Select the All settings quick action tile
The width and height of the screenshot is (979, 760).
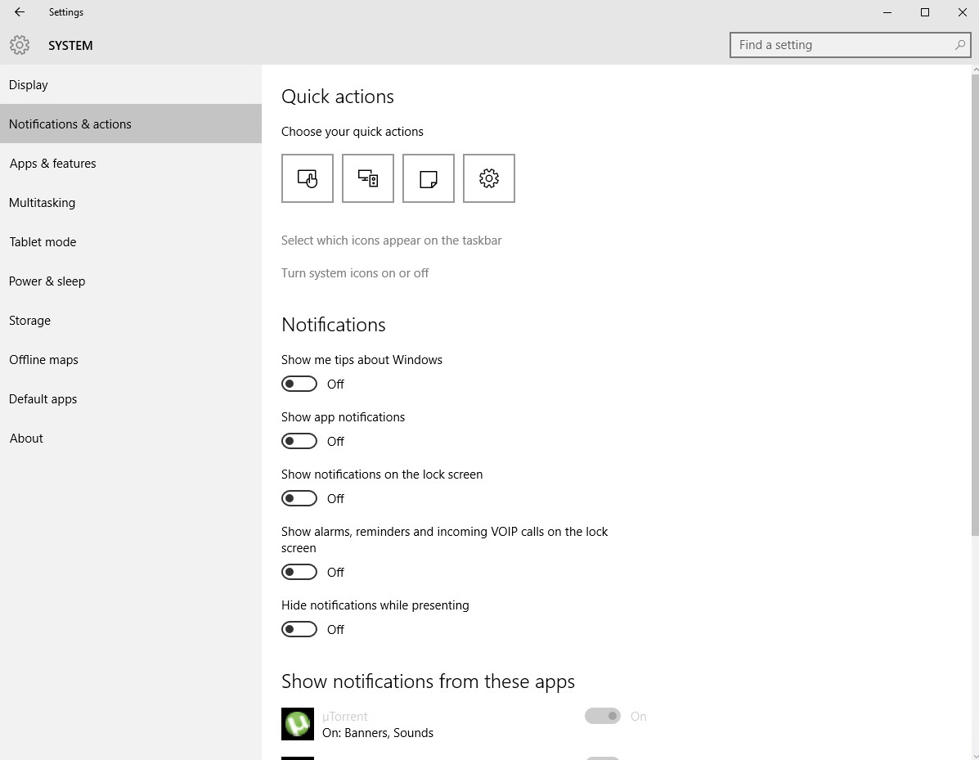[489, 178]
